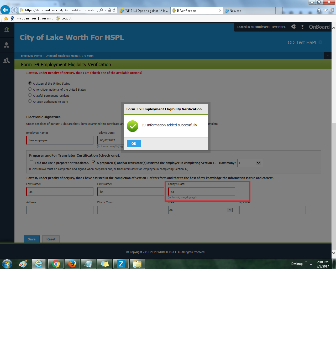336x340 pixels.
Task: Open the Home icon in left sidebar
Action: pos(7,30)
